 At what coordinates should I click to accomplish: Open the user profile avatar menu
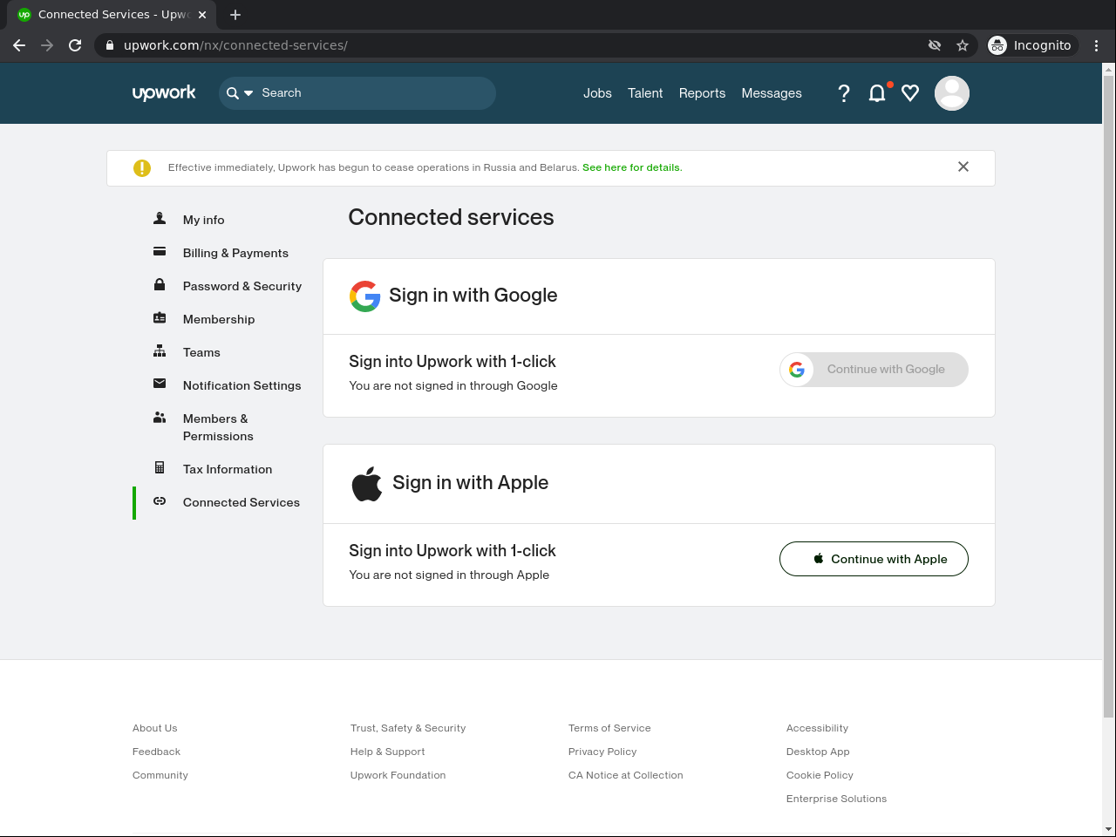coord(951,93)
